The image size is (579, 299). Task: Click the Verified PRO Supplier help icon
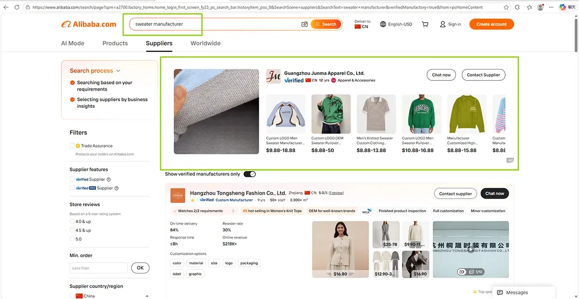coord(116,188)
